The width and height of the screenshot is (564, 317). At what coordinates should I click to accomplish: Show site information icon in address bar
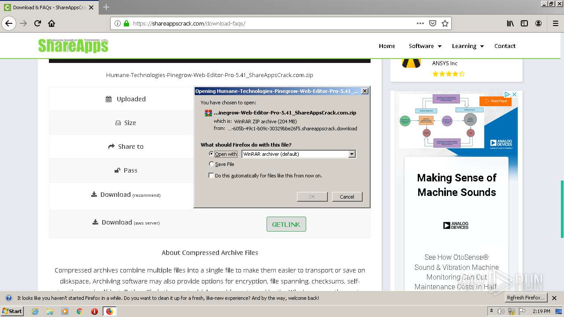[x=118, y=23]
